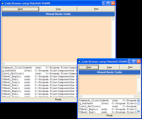Select VSAwk1_Begin() in the small window list
The width and height of the screenshot is (142, 119).
(x=108, y=109)
